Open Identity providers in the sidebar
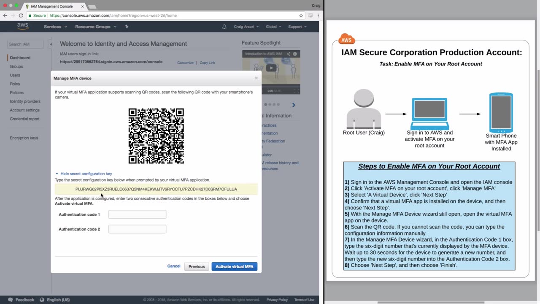Screen dimensions: 540x304 tap(25, 101)
